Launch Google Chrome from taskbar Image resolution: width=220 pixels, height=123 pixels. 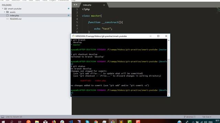tap(96, 122)
